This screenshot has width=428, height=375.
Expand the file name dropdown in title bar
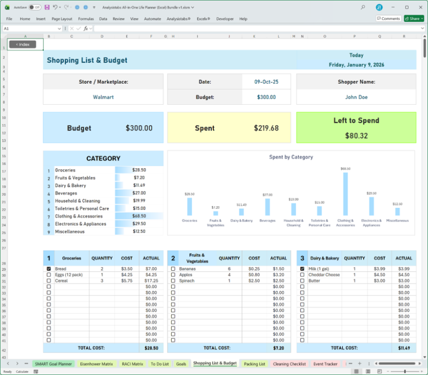coord(193,7)
